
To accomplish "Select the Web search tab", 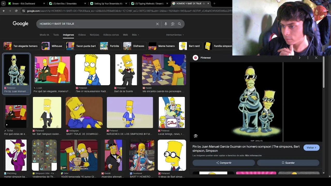I will [125, 35].
